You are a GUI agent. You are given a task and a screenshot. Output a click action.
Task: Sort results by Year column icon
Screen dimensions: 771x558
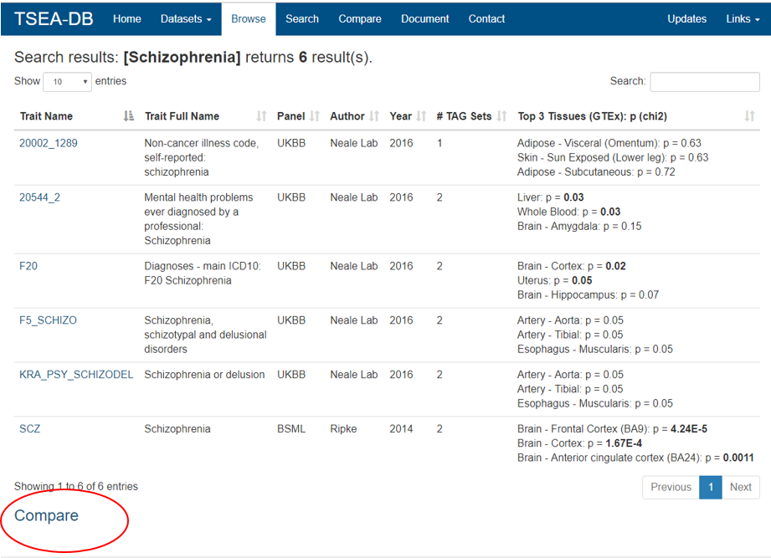tap(421, 116)
